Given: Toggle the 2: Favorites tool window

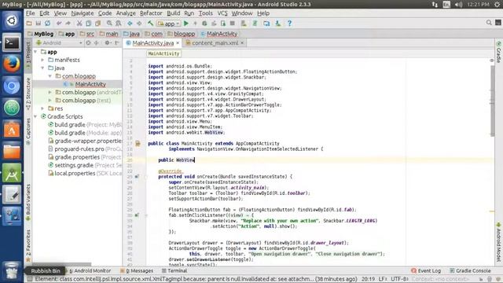Looking at the screenshot, I should click(28, 245).
